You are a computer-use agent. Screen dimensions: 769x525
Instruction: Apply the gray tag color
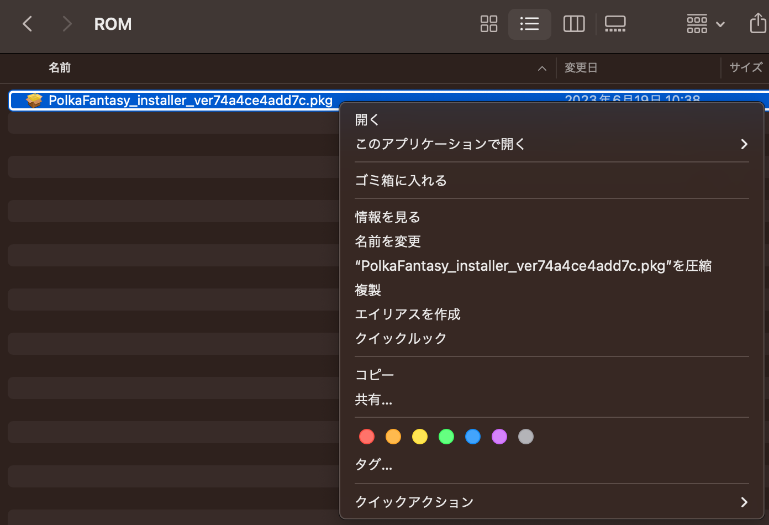tap(526, 437)
